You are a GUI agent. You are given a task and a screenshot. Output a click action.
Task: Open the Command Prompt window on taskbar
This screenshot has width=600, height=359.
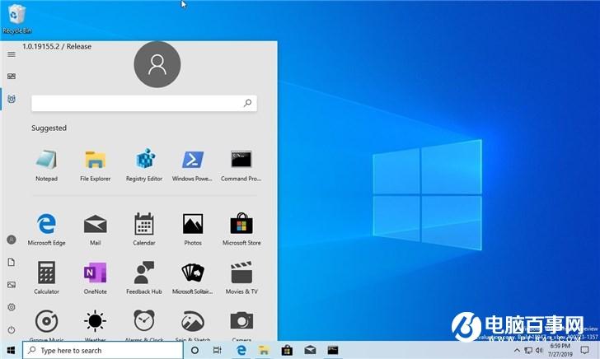333,350
